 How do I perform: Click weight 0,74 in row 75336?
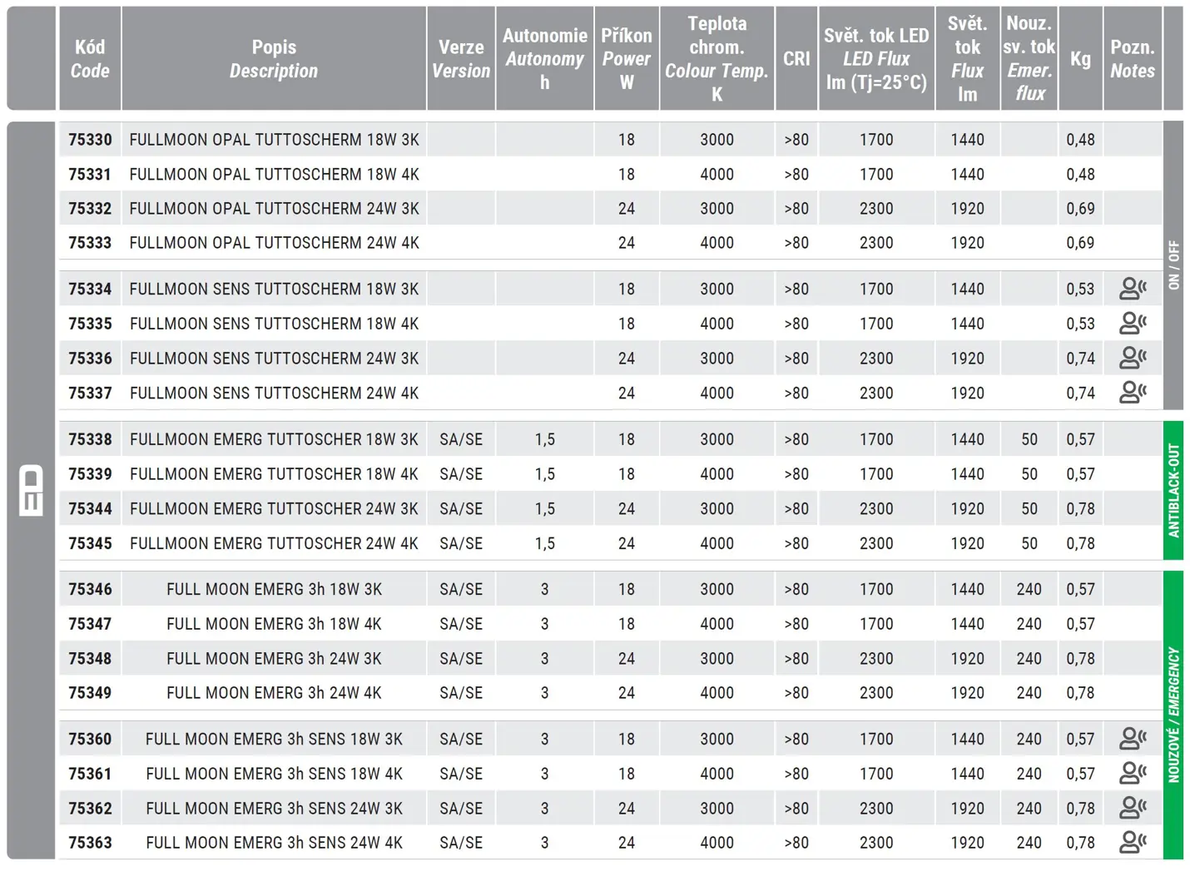coord(1080,358)
